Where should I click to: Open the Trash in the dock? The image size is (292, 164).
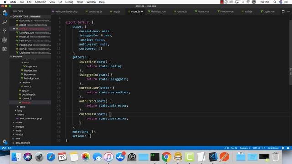click(276, 157)
